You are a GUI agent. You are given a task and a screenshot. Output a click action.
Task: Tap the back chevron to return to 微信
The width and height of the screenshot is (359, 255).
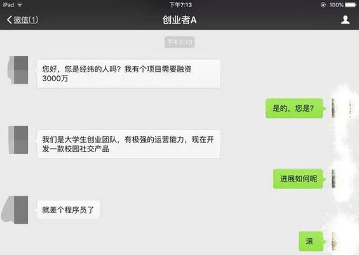click(10, 20)
